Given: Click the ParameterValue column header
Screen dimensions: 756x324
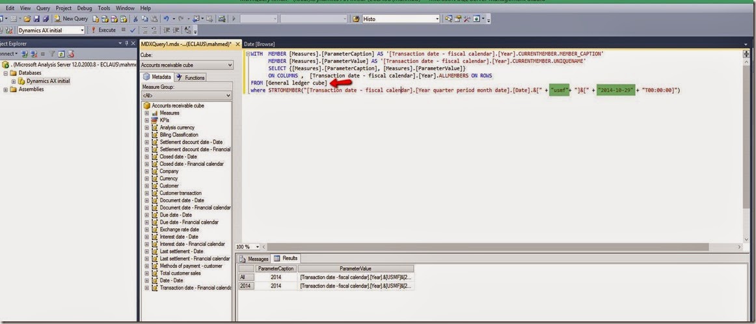Looking at the screenshot, I should pyautogui.click(x=356, y=269).
